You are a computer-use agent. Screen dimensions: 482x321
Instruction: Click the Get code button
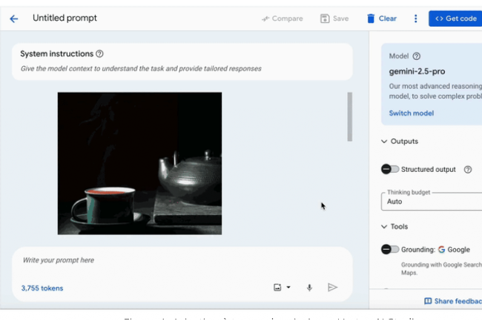point(455,19)
